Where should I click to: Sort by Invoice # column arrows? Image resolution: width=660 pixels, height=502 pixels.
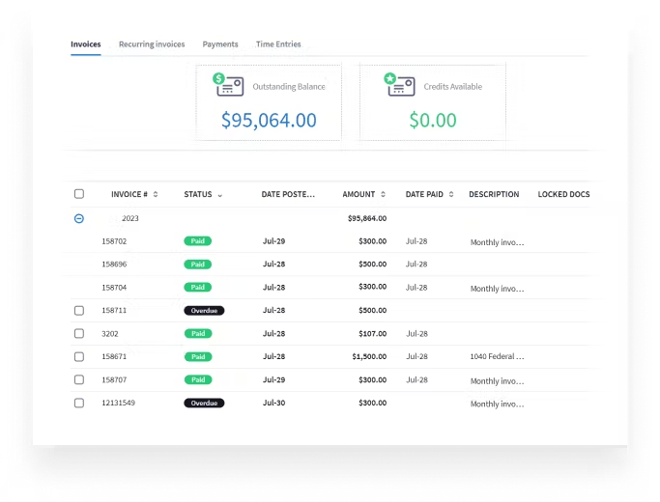point(156,194)
